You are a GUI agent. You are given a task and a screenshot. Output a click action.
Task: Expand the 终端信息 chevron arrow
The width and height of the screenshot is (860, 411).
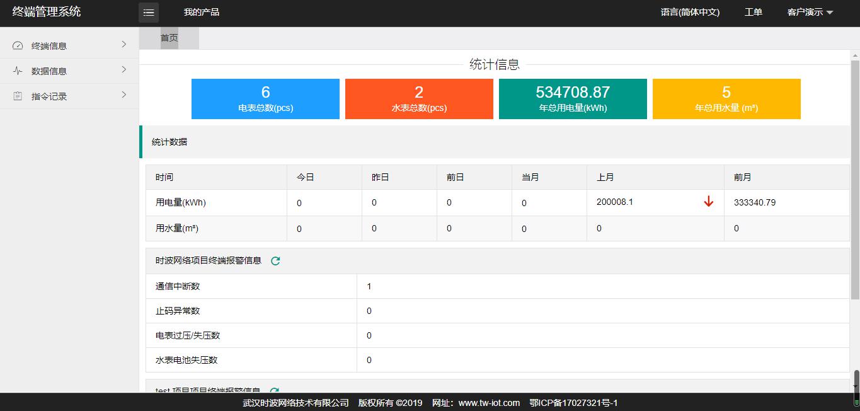point(124,44)
